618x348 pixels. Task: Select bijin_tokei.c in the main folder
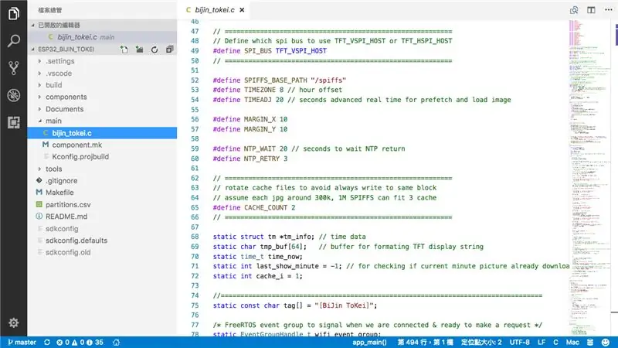click(102, 133)
